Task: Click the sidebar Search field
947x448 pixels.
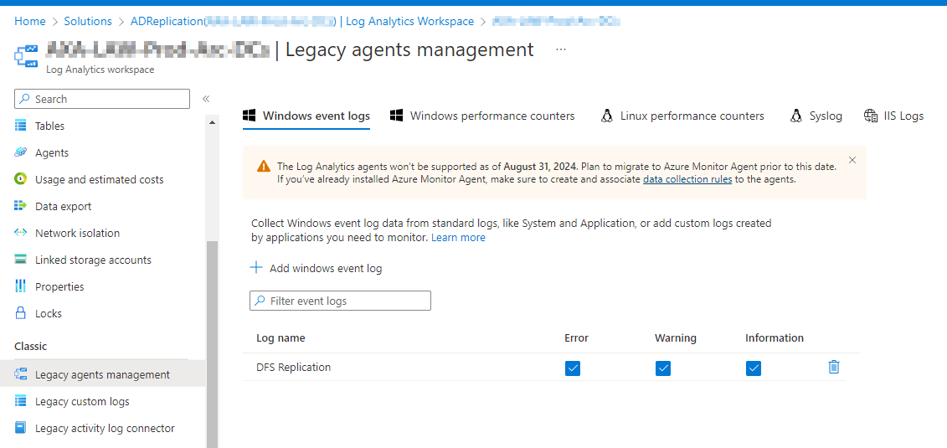Action: 102,99
